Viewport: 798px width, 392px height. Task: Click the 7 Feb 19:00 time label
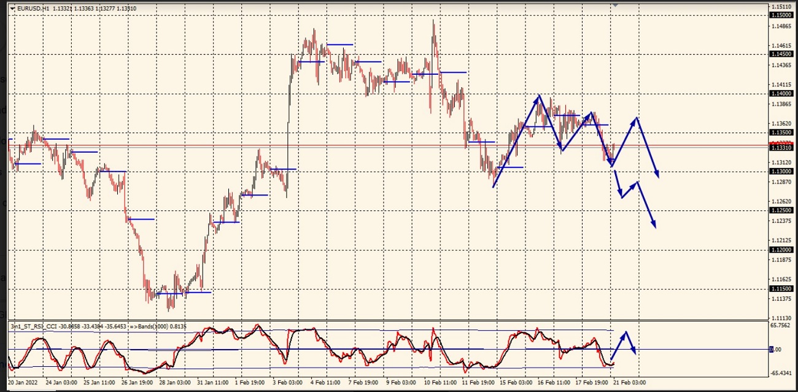pyautogui.click(x=363, y=382)
